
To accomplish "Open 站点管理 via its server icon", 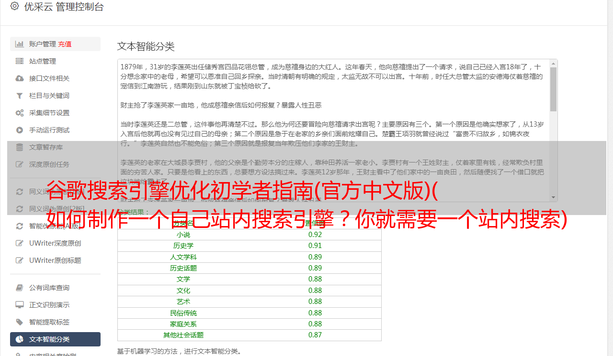I will pyautogui.click(x=20, y=61).
